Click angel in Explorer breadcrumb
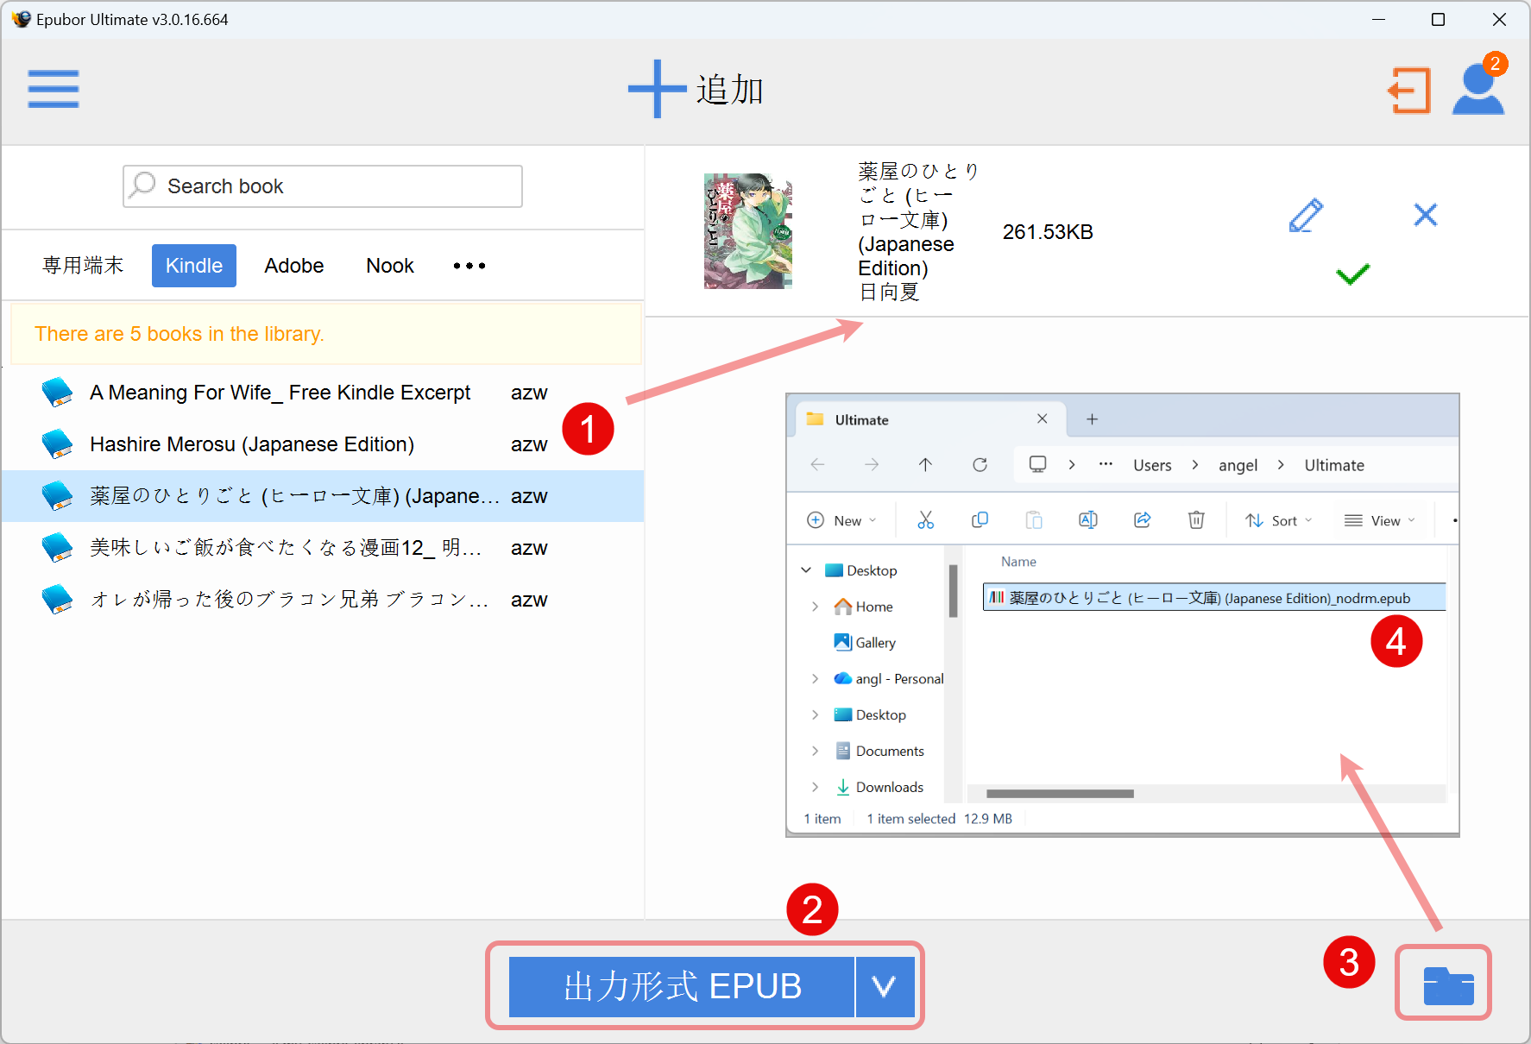The width and height of the screenshot is (1531, 1044). [x=1238, y=465]
